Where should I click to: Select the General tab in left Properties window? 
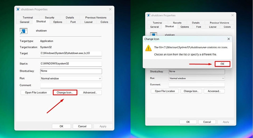pyautogui.click(x=25, y=22)
